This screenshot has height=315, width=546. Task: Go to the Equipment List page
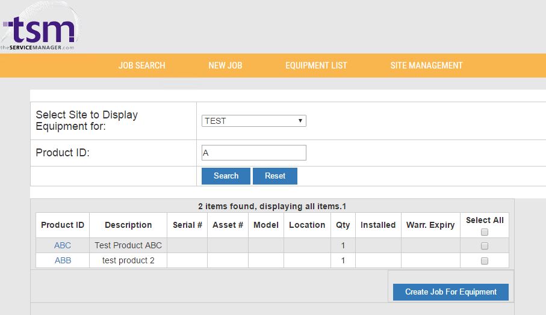click(x=316, y=66)
